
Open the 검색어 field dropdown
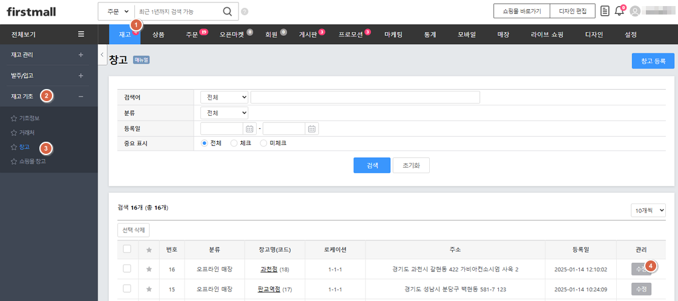pos(224,98)
